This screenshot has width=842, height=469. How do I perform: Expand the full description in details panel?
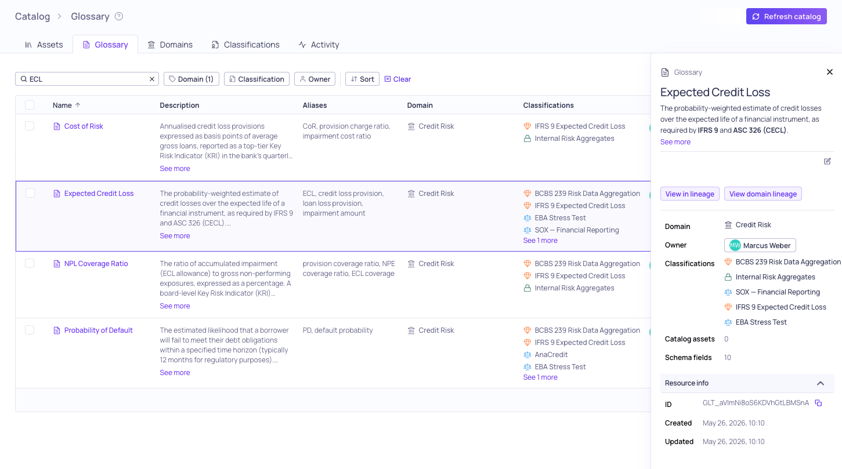[x=675, y=142]
